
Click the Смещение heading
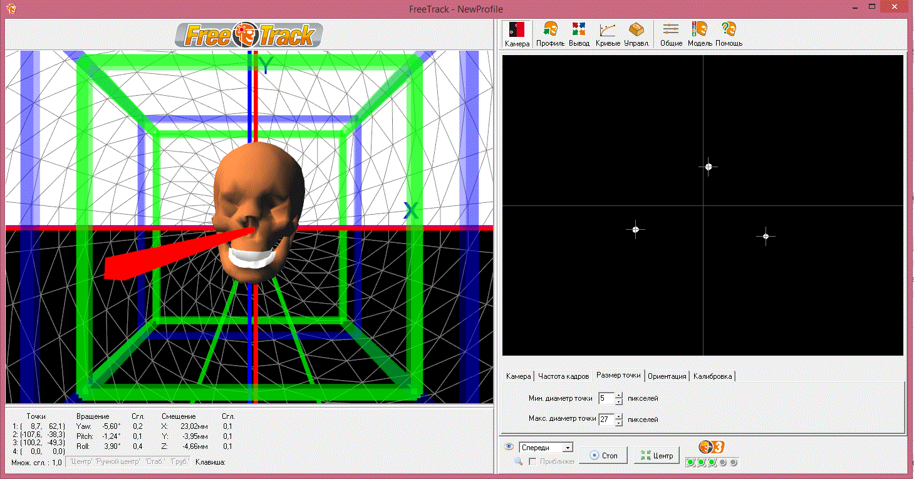179,416
